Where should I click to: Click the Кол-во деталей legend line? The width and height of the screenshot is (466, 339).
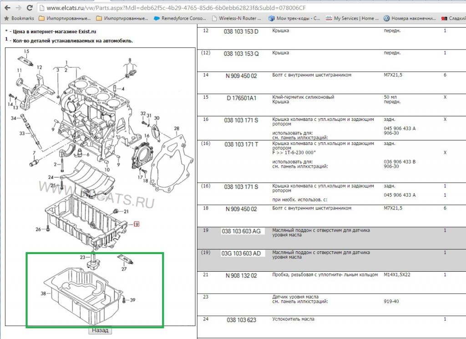(x=69, y=40)
